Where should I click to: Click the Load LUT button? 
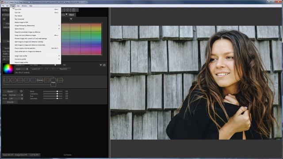[36, 69]
